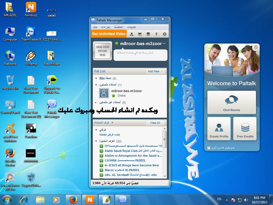This screenshot has width=273, height=205.
Task: Click View All chat rooms button
Action: (155, 123)
